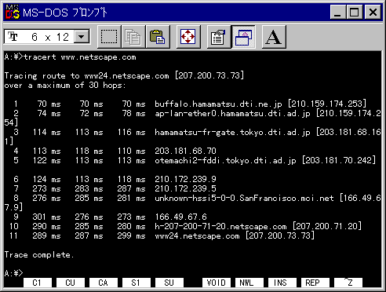The height and width of the screenshot is (292, 386).
Task: Click the address '210.172.239.5' in hop 7
Action: 185,188
